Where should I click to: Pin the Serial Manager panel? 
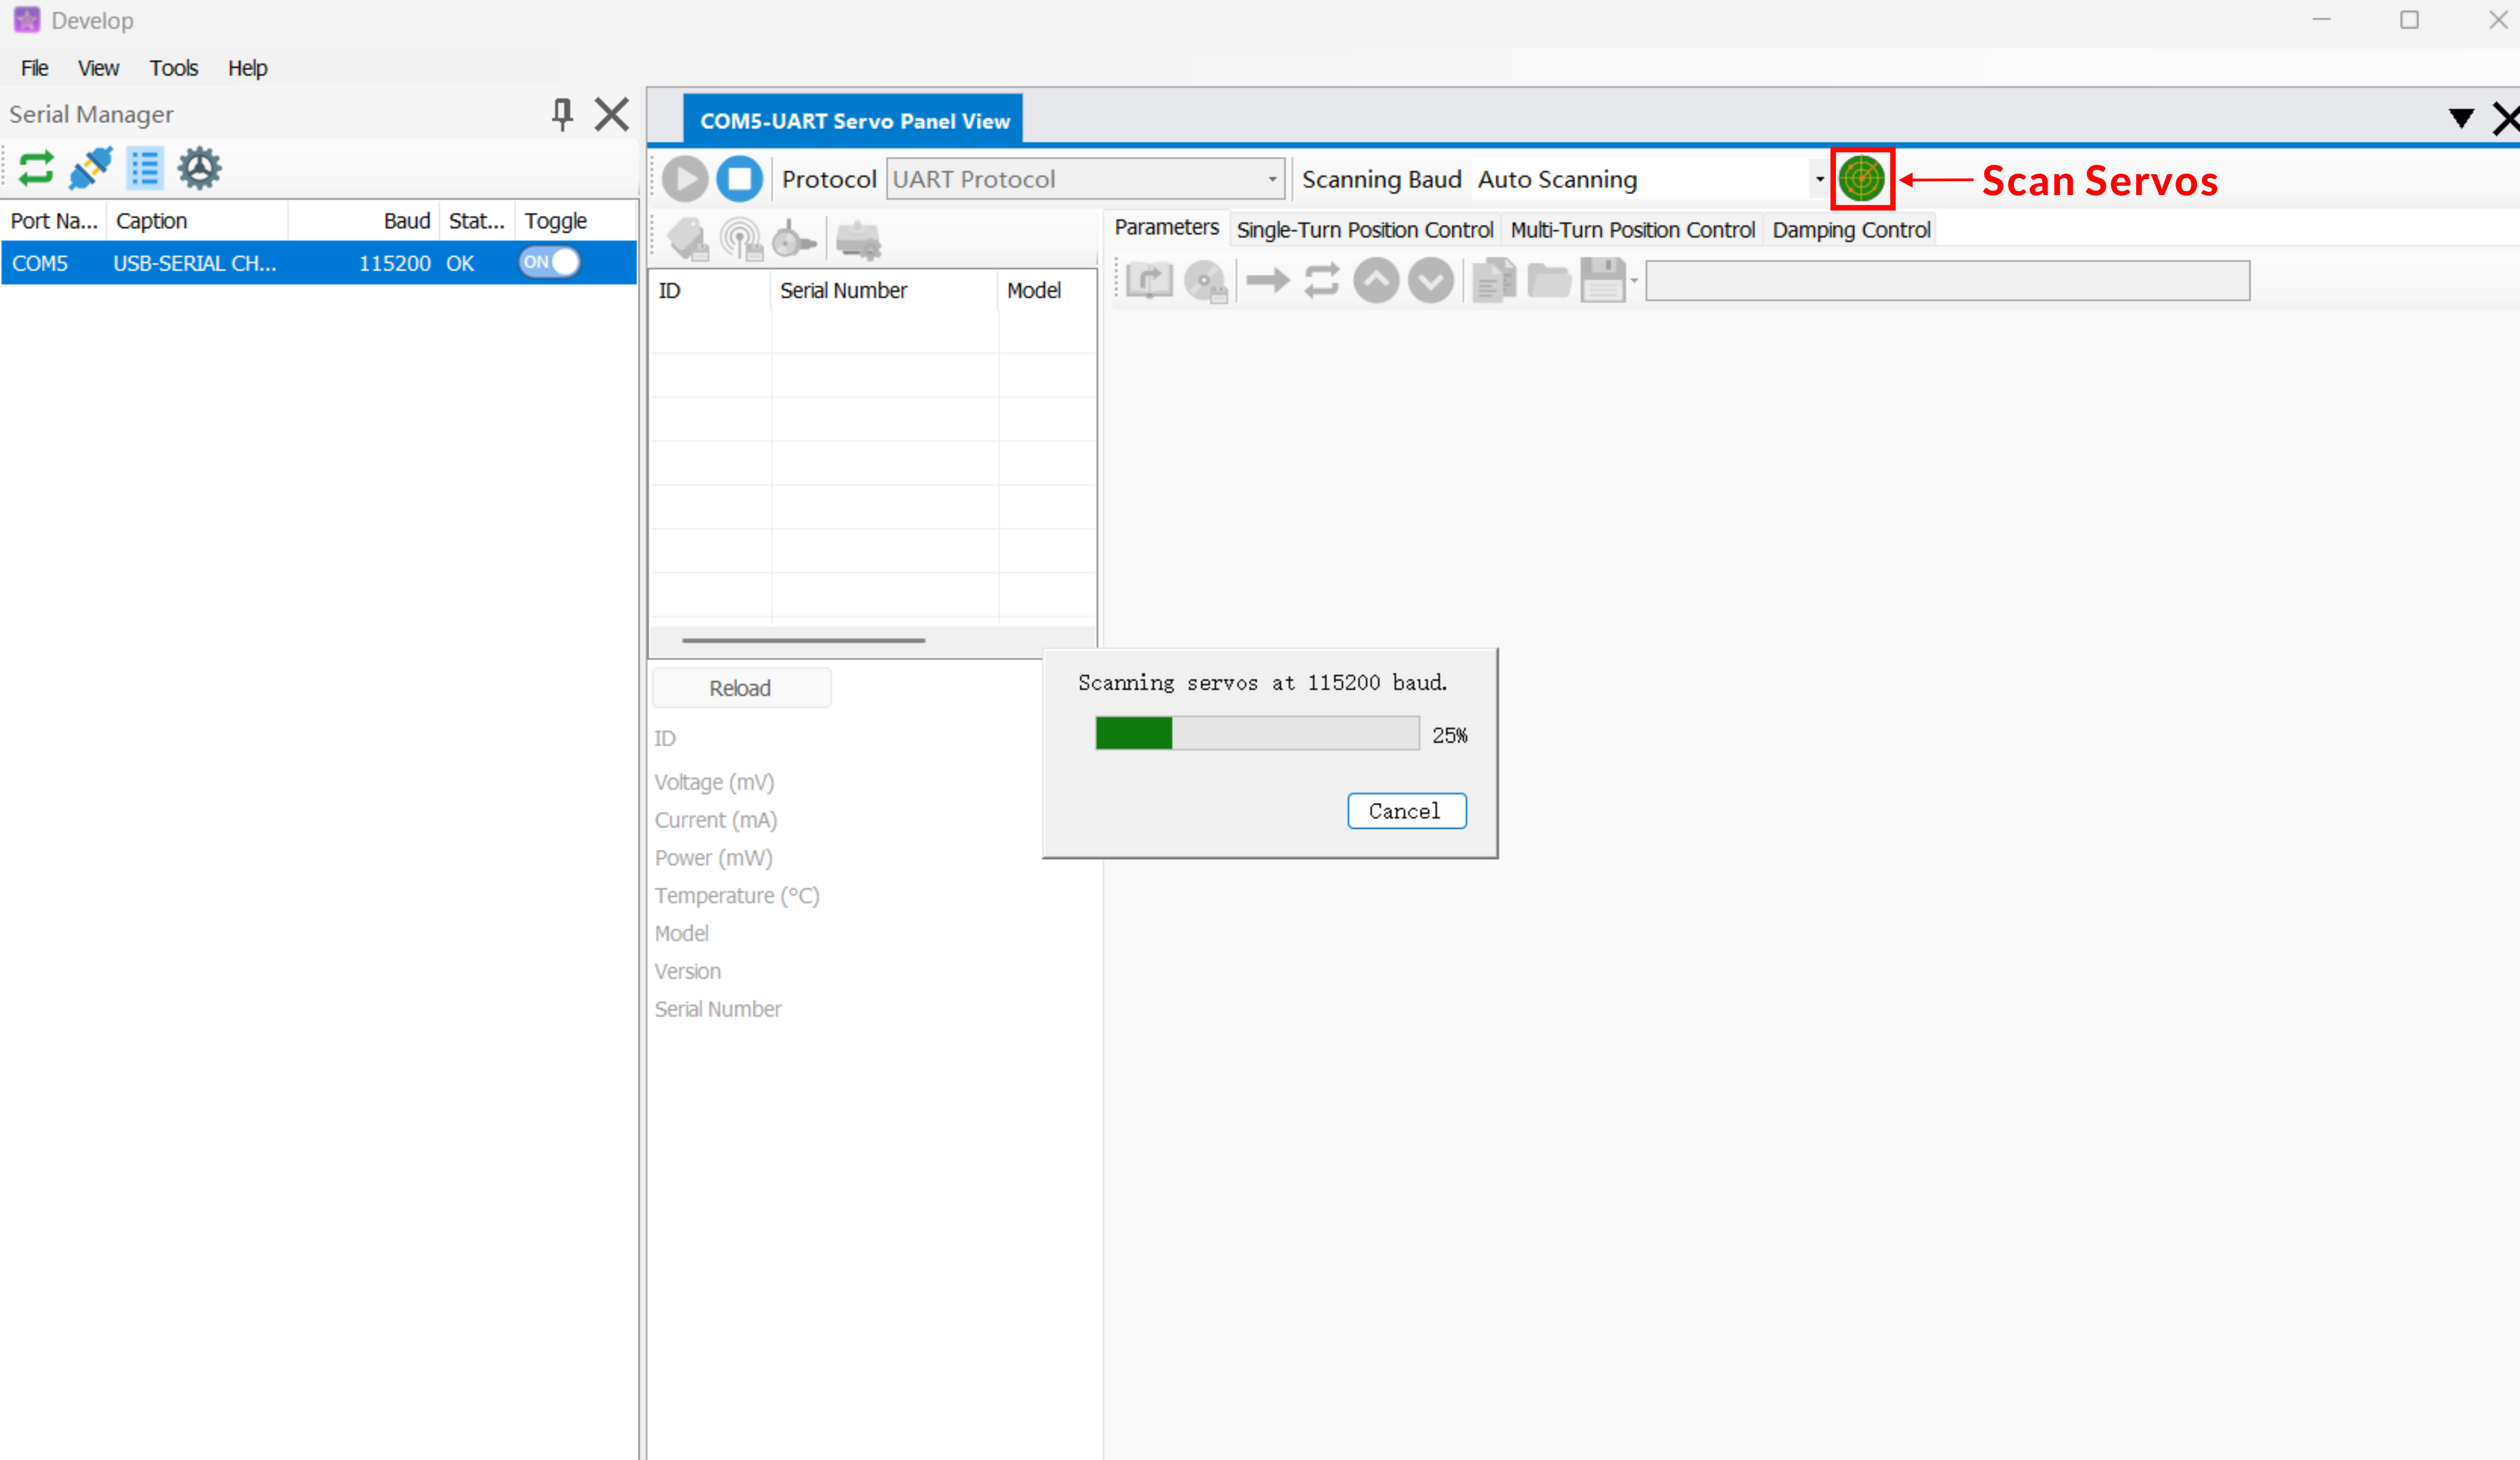[562, 114]
